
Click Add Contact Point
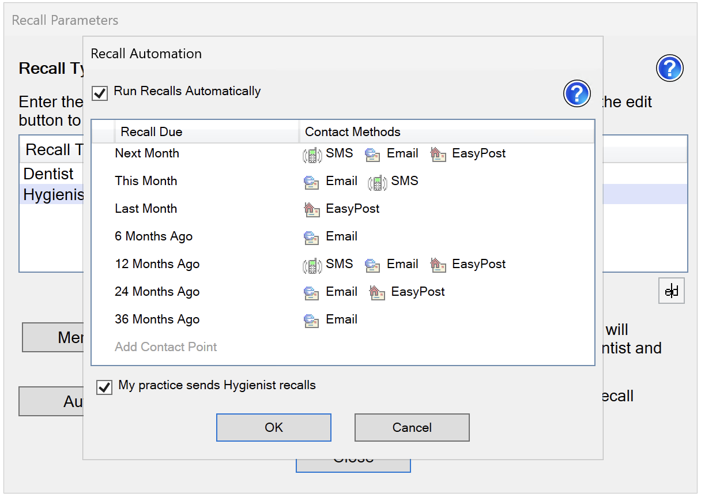pyautogui.click(x=166, y=347)
